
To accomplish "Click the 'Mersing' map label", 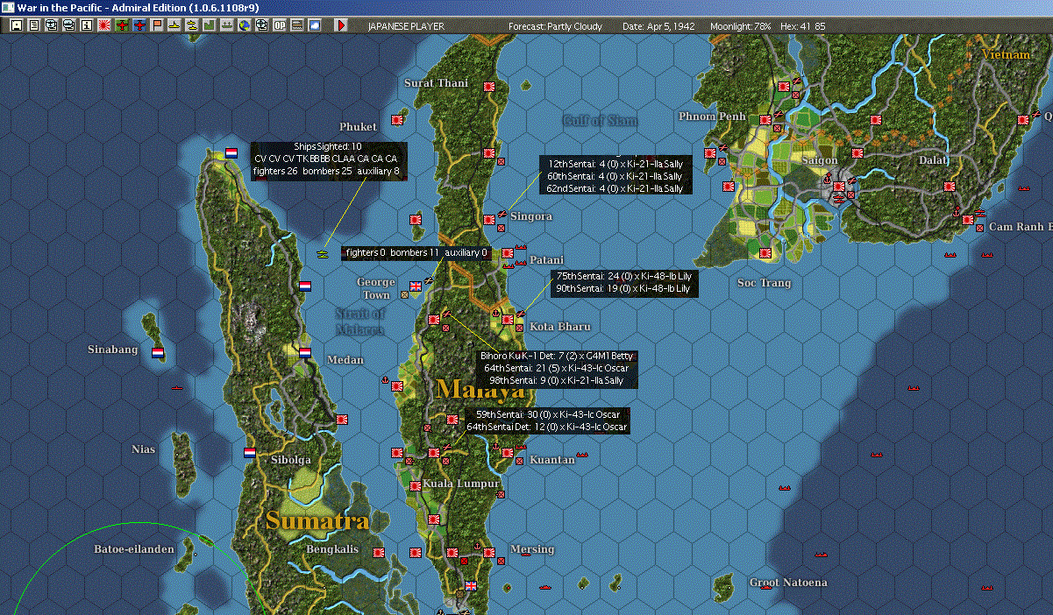I will tap(532, 549).
